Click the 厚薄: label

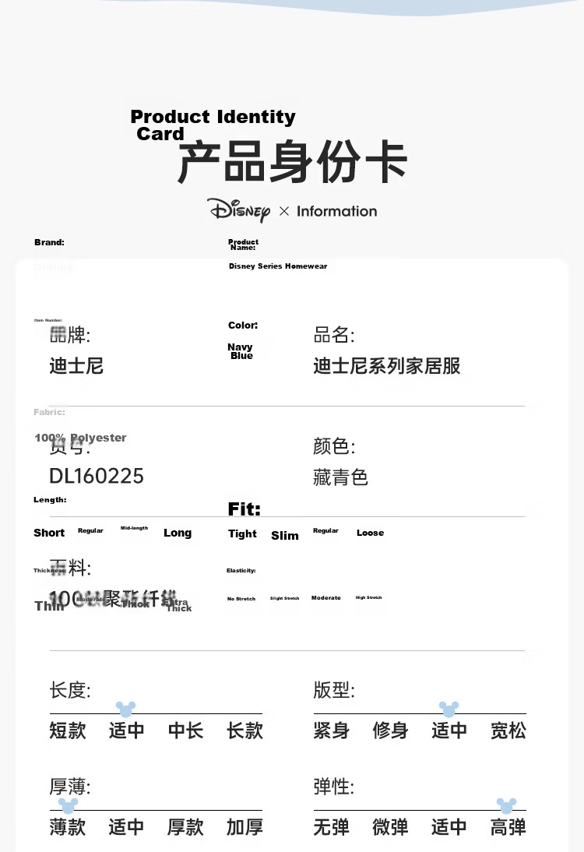tap(70, 787)
